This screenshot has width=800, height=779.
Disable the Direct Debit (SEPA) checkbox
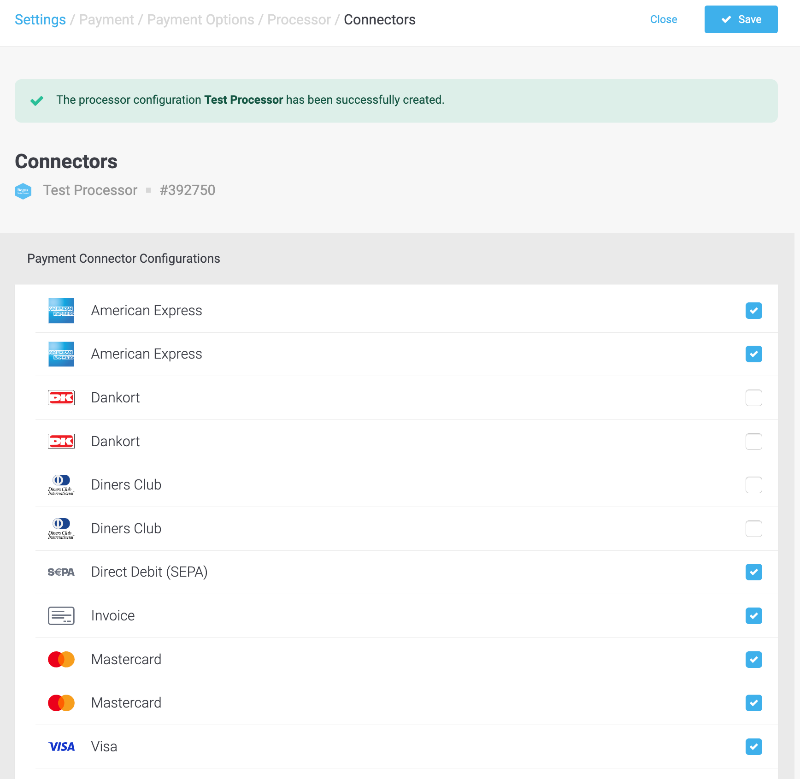pyautogui.click(x=753, y=572)
